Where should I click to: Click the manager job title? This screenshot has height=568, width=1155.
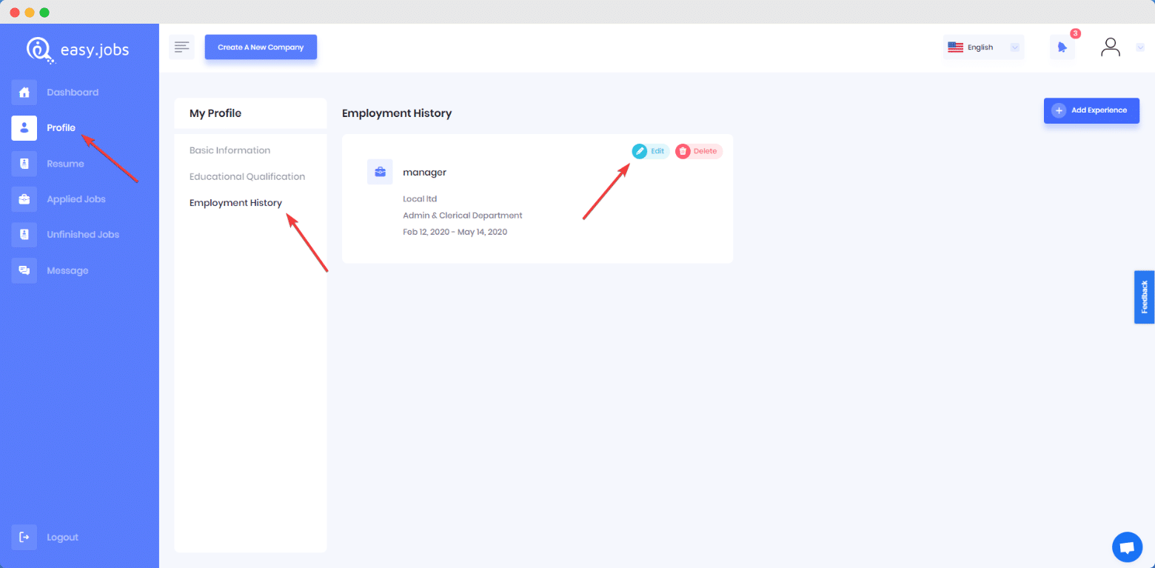pyautogui.click(x=424, y=173)
